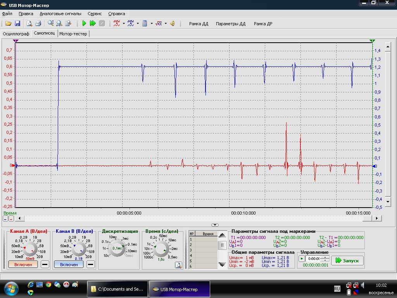This screenshot has height=298, width=397.
Task: Open a file with the yellow folder icon
Action: click(9, 24)
